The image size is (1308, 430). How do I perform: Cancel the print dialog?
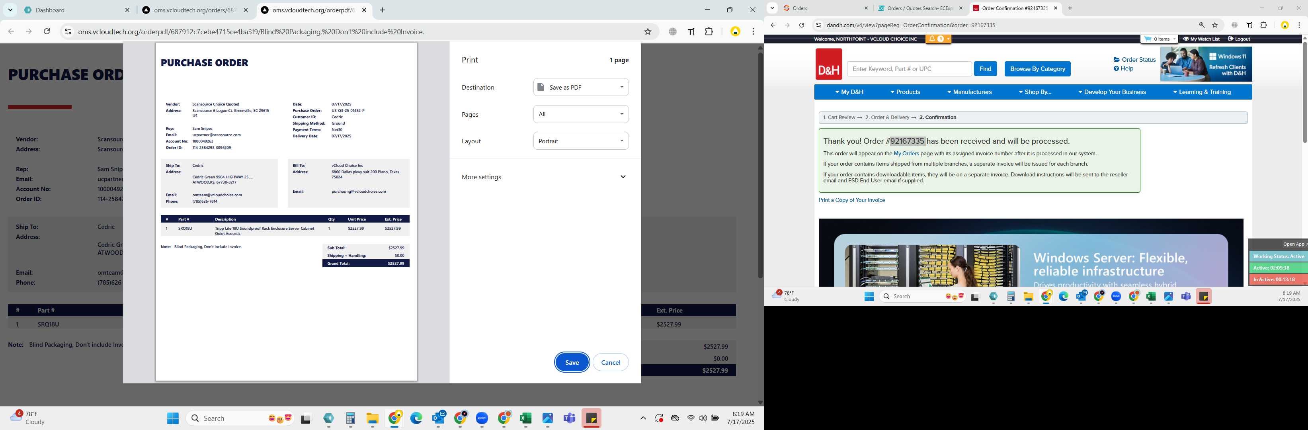(x=610, y=362)
